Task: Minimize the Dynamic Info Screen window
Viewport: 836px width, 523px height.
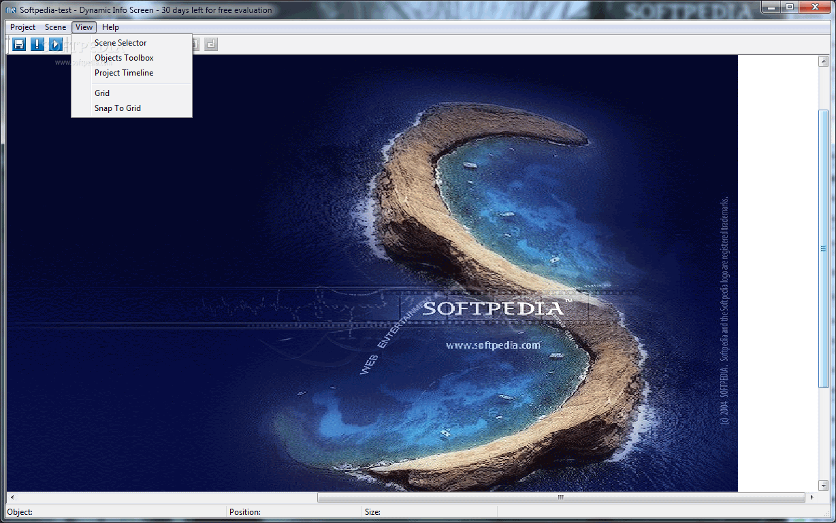Action: coord(769,7)
